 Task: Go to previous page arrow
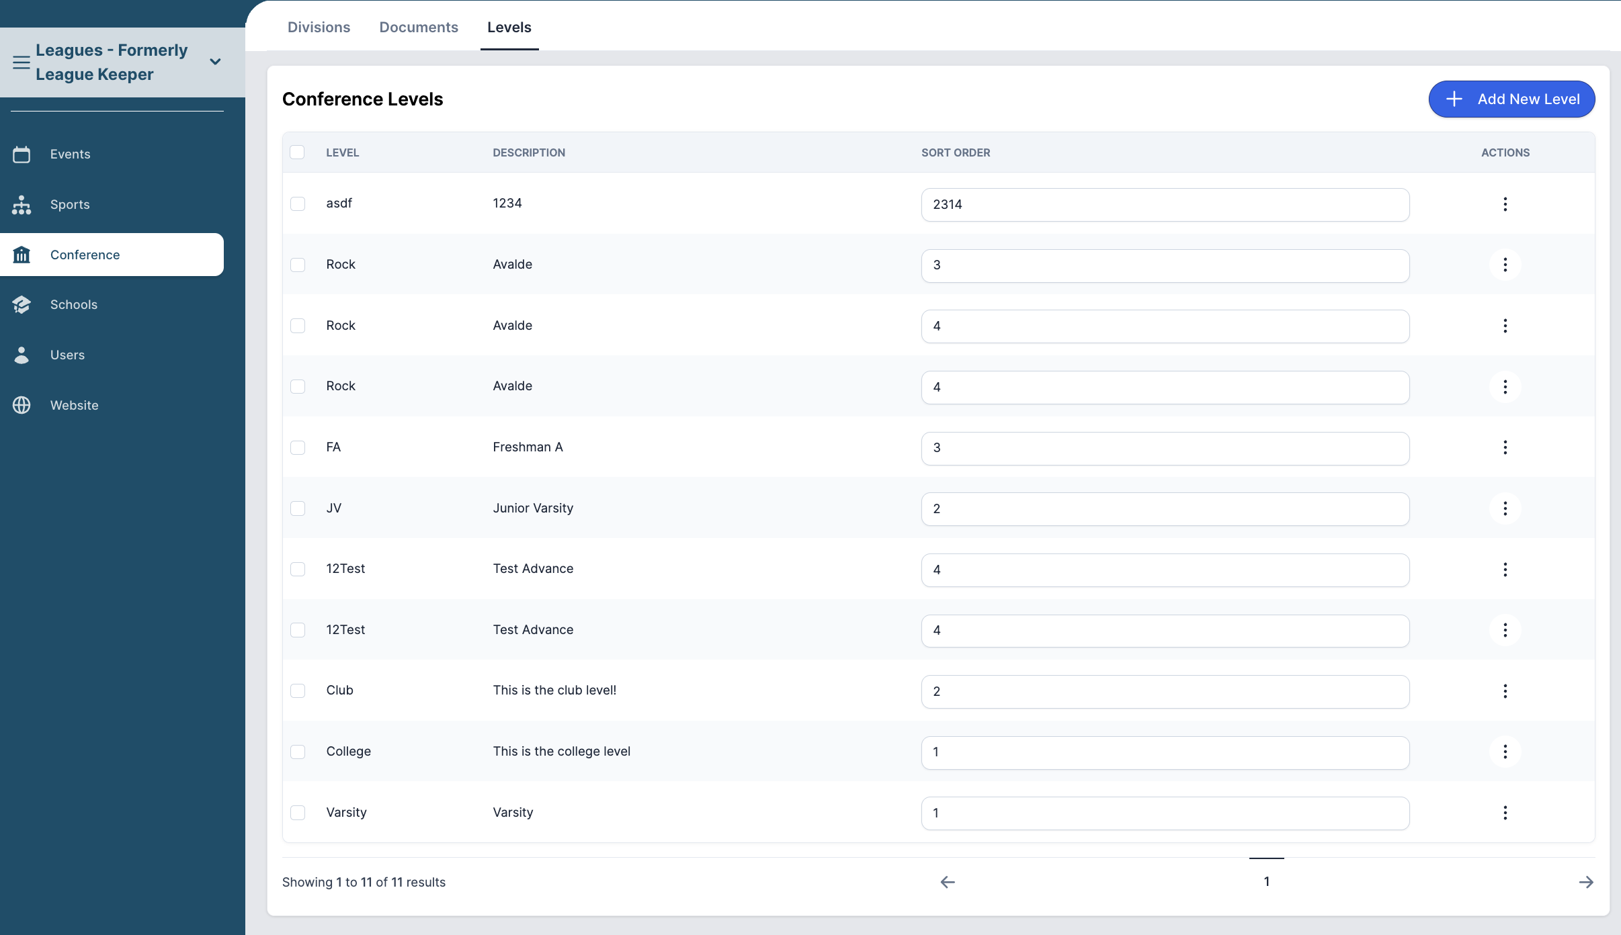point(948,882)
